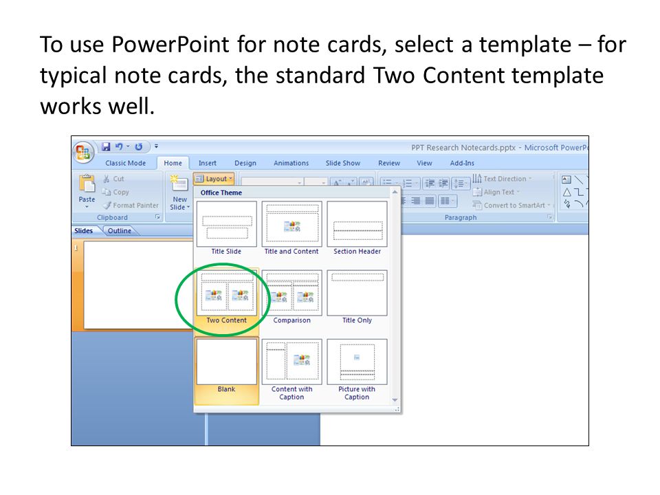This screenshot has height=495, width=660.
Task: Open the Text Direction menu
Action: (502, 179)
